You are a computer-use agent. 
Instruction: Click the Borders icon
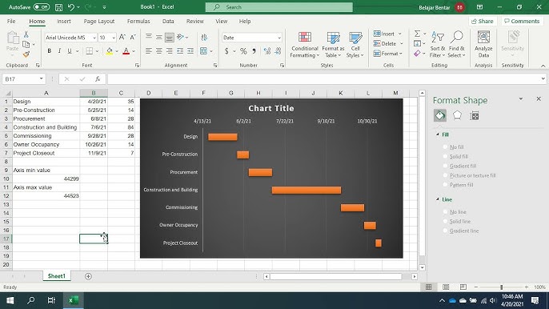(90, 51)
